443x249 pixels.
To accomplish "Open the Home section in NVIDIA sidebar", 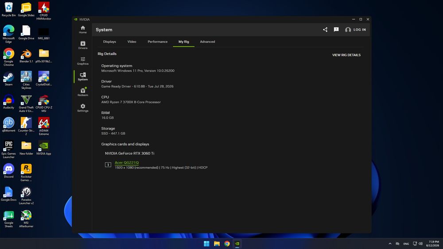I will (x=83, y=30).
